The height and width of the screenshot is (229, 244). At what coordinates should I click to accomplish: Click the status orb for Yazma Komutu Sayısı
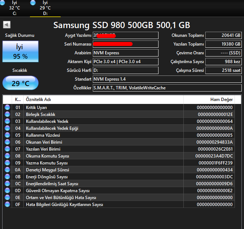[7, 163]
